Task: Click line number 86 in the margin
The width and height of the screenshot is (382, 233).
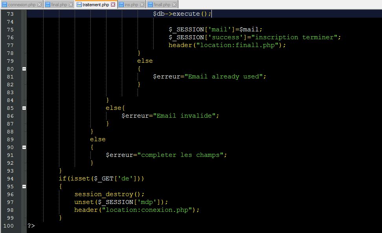Action: pos(10,116)
